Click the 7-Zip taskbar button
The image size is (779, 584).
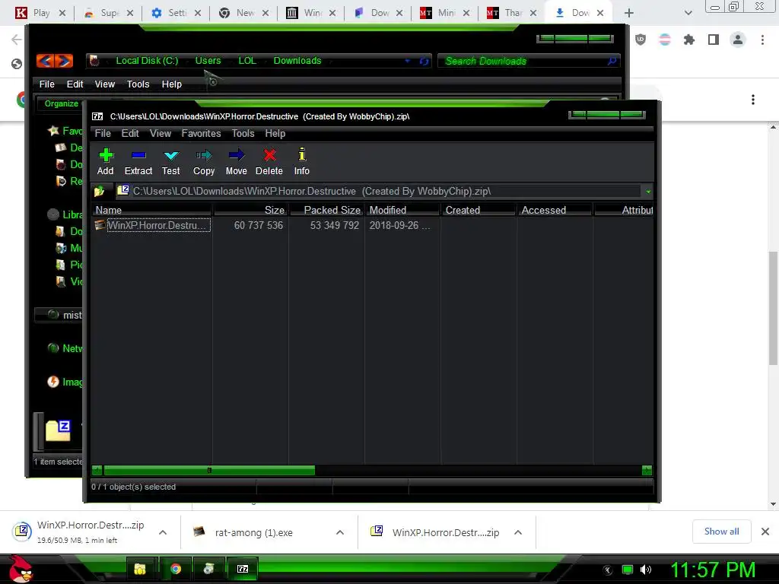click(243, 569)
